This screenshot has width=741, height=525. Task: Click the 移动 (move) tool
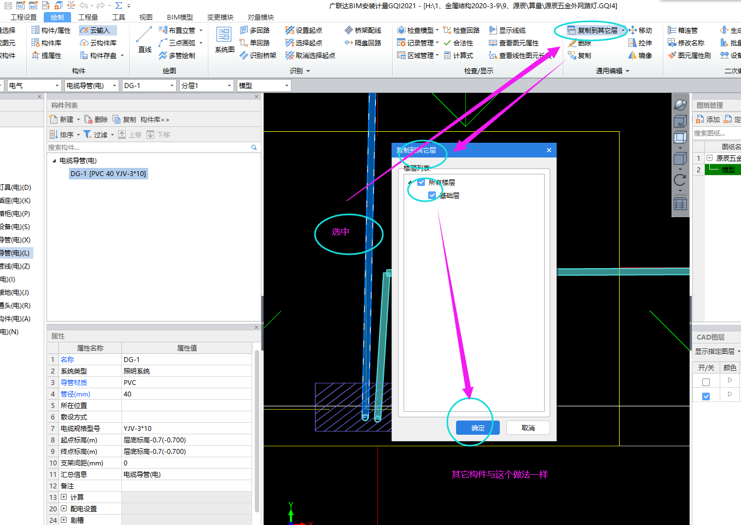point(640,30)
